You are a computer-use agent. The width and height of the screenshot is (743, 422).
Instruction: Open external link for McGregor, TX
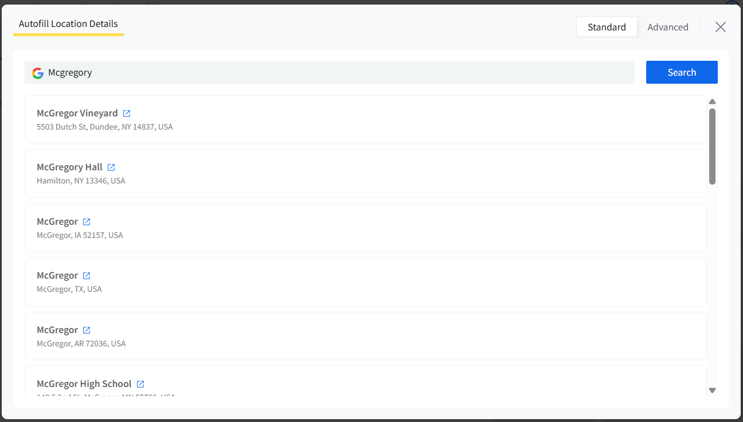(x=87, y=276)
